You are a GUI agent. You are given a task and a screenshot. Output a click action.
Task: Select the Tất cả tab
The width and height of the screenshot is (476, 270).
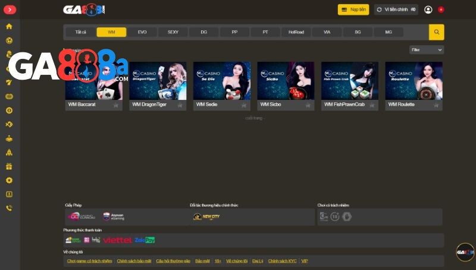click(x=80, y=32)
